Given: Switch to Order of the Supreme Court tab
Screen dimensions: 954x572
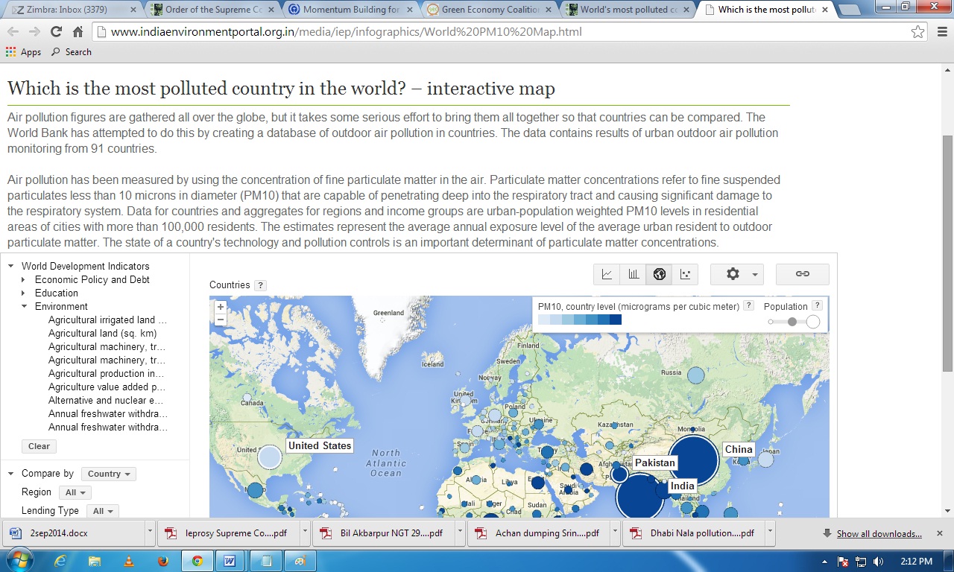Looking at the screenshot, I should (211, 10).
